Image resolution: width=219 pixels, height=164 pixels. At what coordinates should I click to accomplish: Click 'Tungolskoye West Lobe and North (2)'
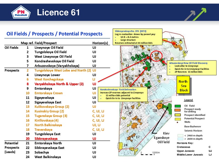tap(63, 70)
